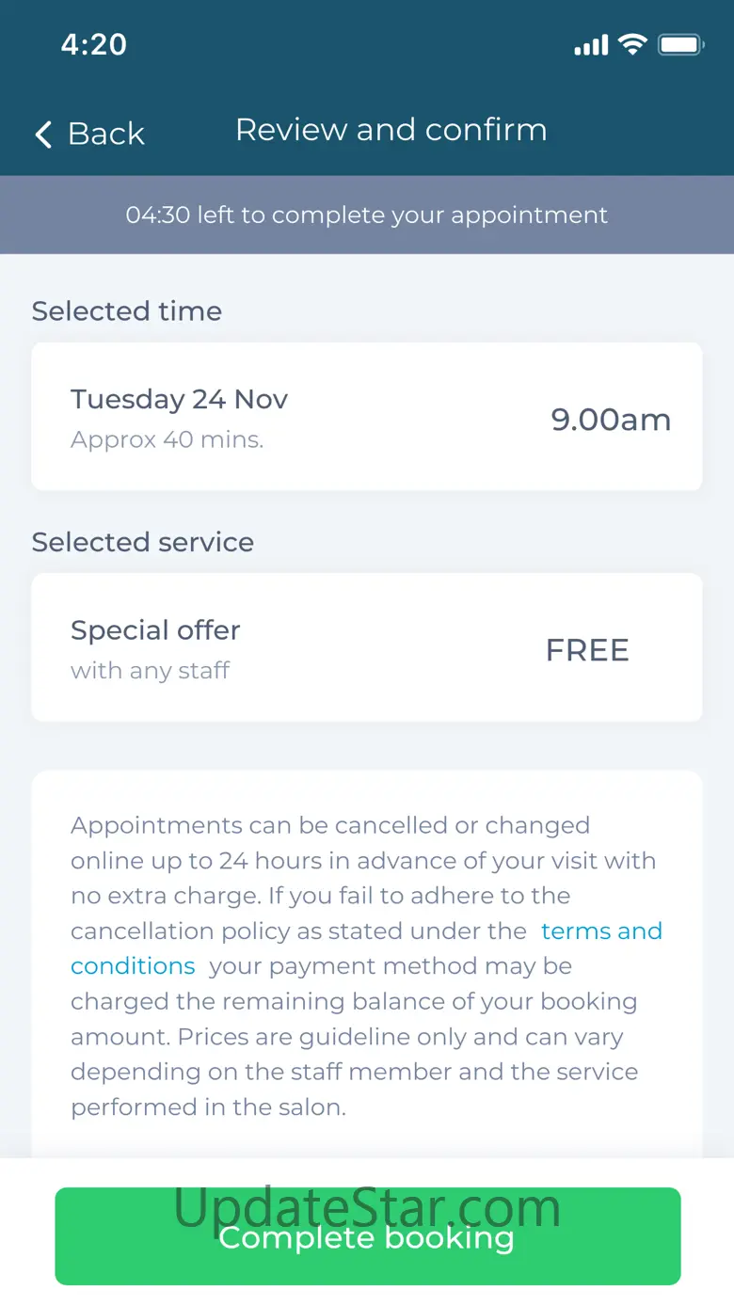Open the terms and conditions link
The width and height of the screenshot is (734, 1305).
pos(601,931)
